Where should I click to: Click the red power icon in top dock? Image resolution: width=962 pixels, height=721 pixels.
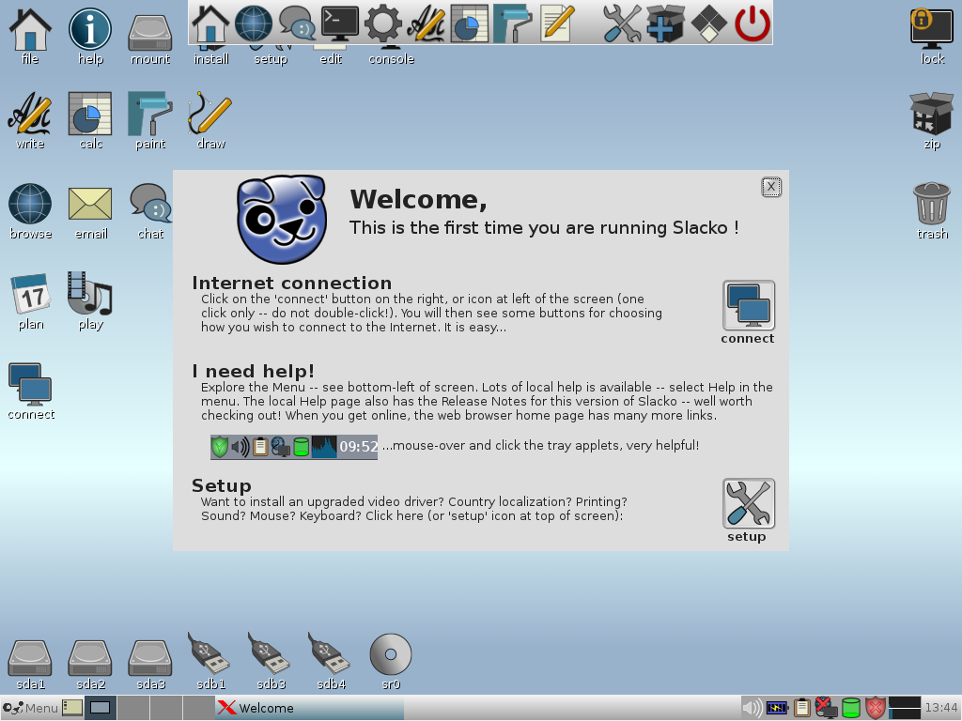click(753, 23)
